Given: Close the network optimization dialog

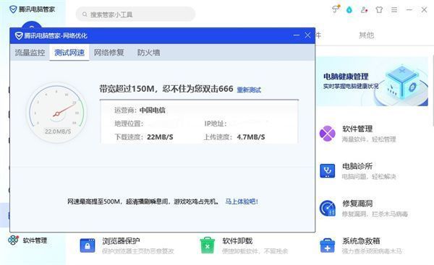Looking at the screenshot, I should 307,35.
